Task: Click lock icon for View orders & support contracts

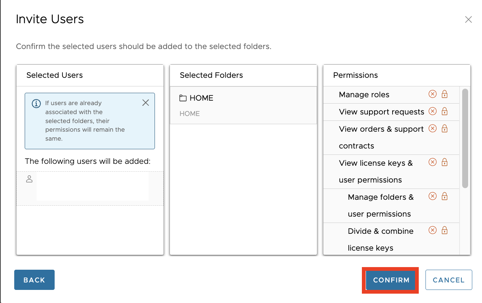Action: coord(445,129)
